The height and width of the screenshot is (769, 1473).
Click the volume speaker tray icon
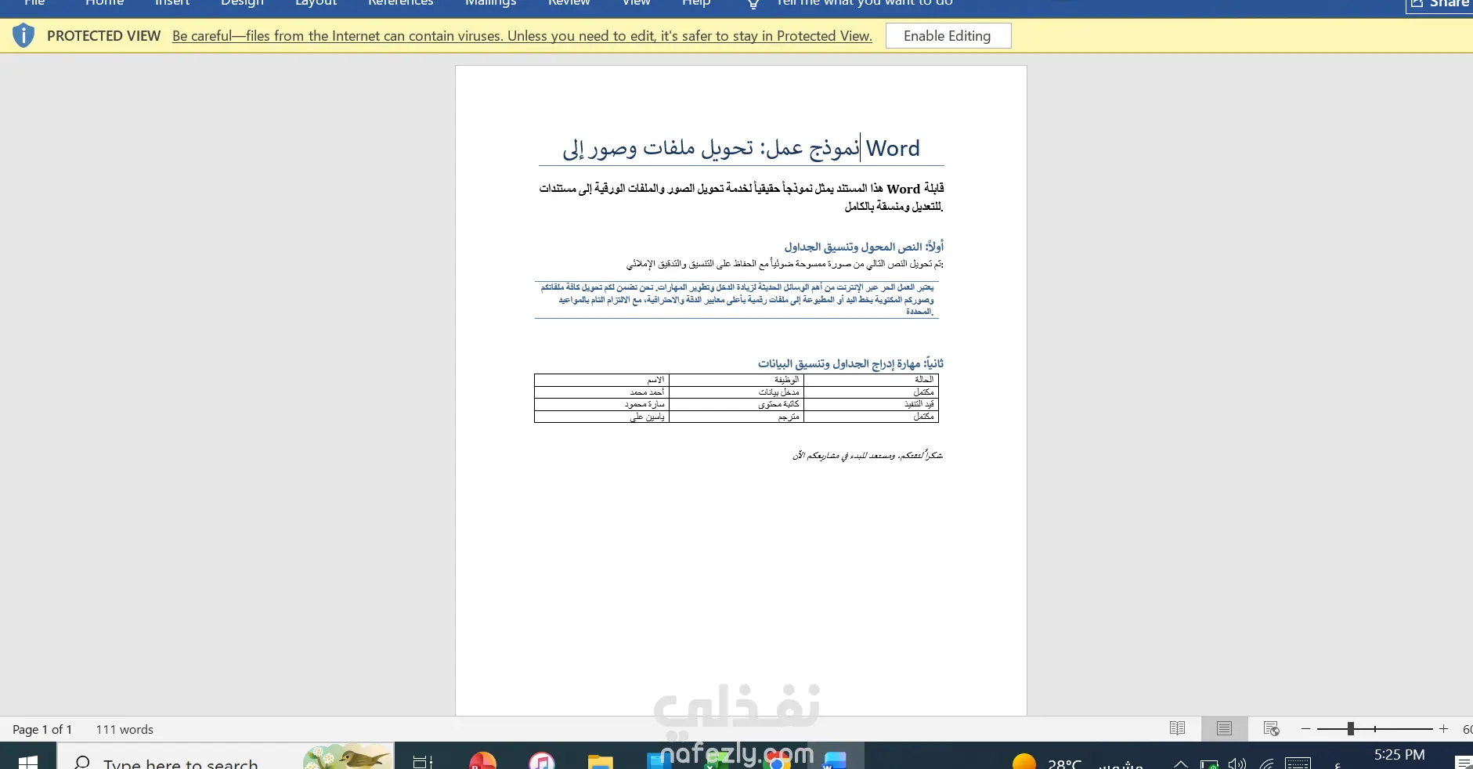(x=1237, y=764)
